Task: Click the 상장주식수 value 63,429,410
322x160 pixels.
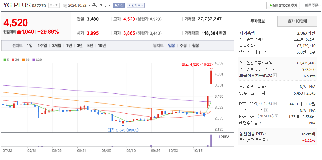Action: (x=306, y=46)
